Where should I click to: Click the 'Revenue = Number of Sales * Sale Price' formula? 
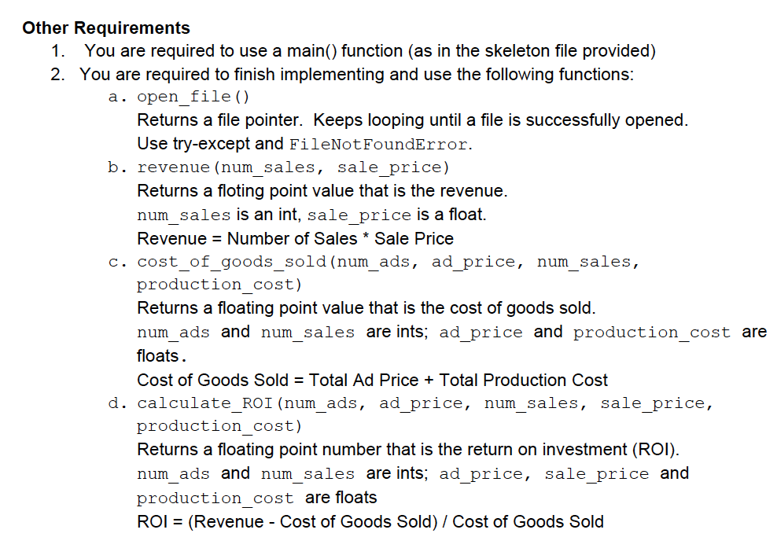click(x=296, y=238)
